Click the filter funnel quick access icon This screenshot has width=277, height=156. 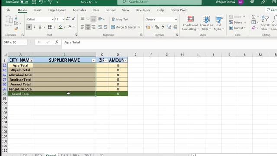pyautogui.click(x=50, y=2)
